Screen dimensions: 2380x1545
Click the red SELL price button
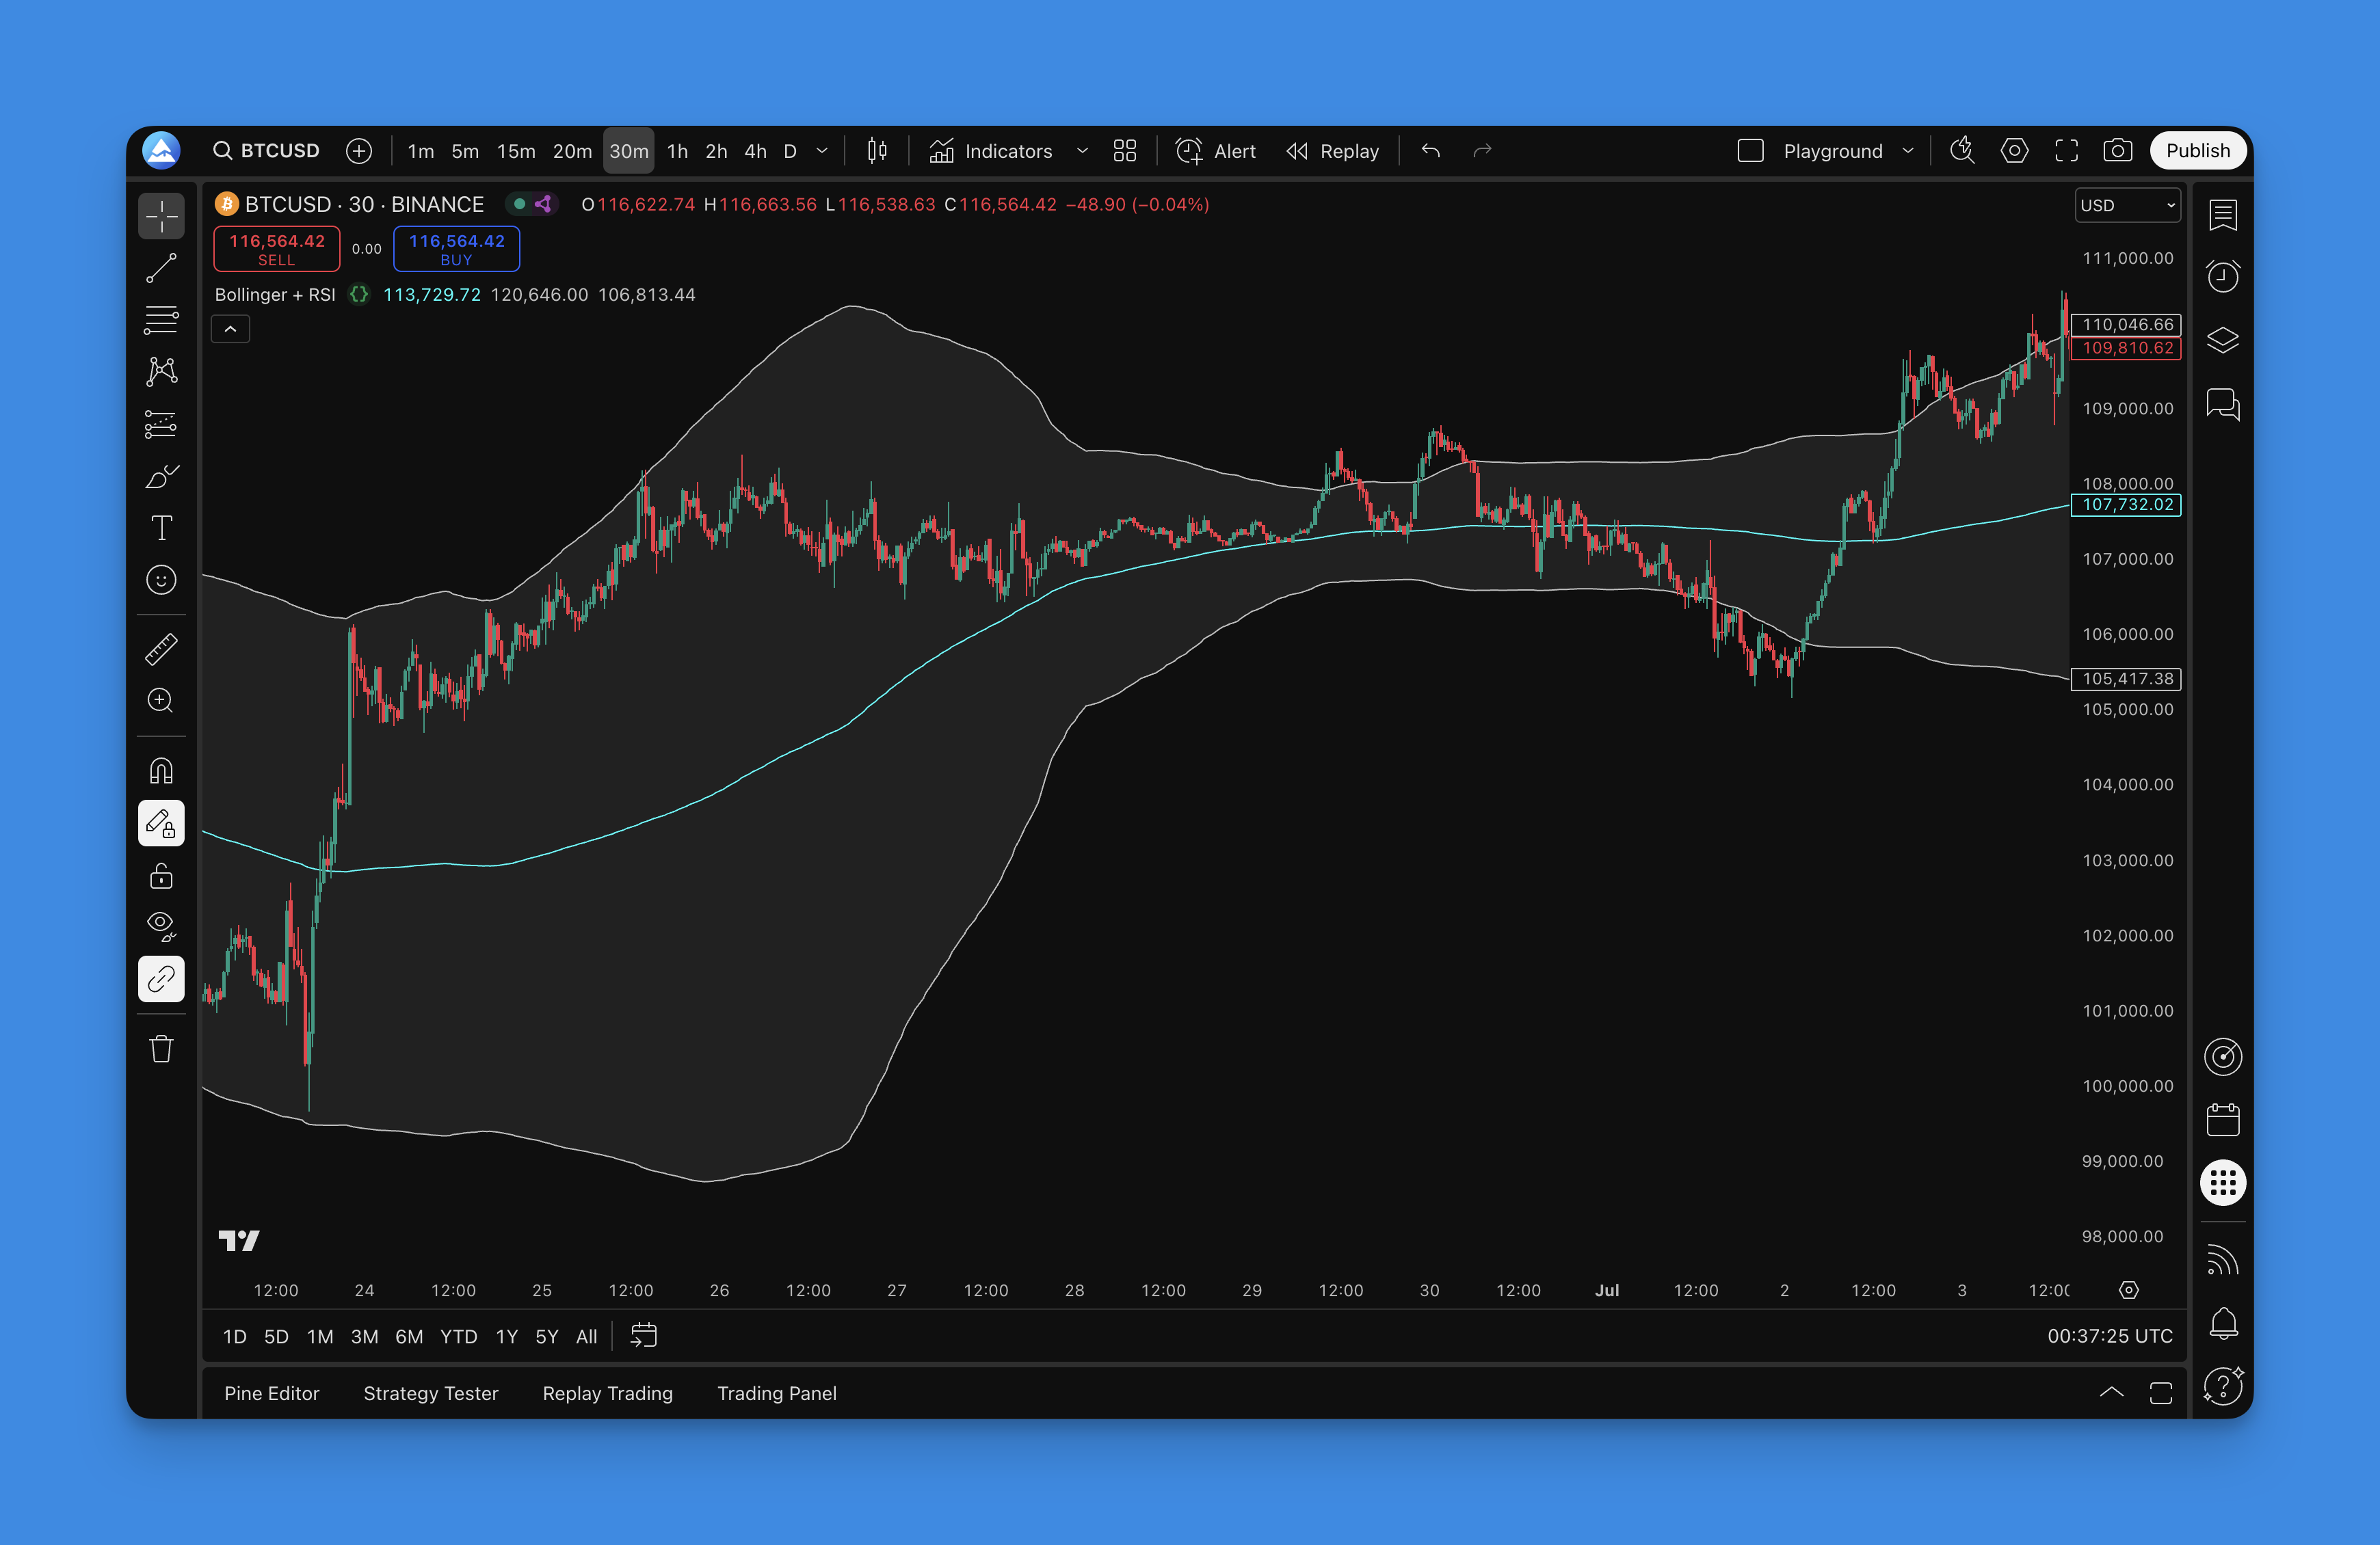click(277, 249)
